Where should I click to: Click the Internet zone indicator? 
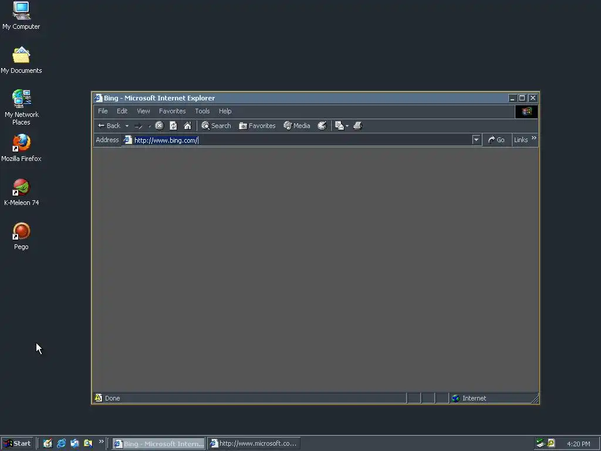[x=468, y=398]
